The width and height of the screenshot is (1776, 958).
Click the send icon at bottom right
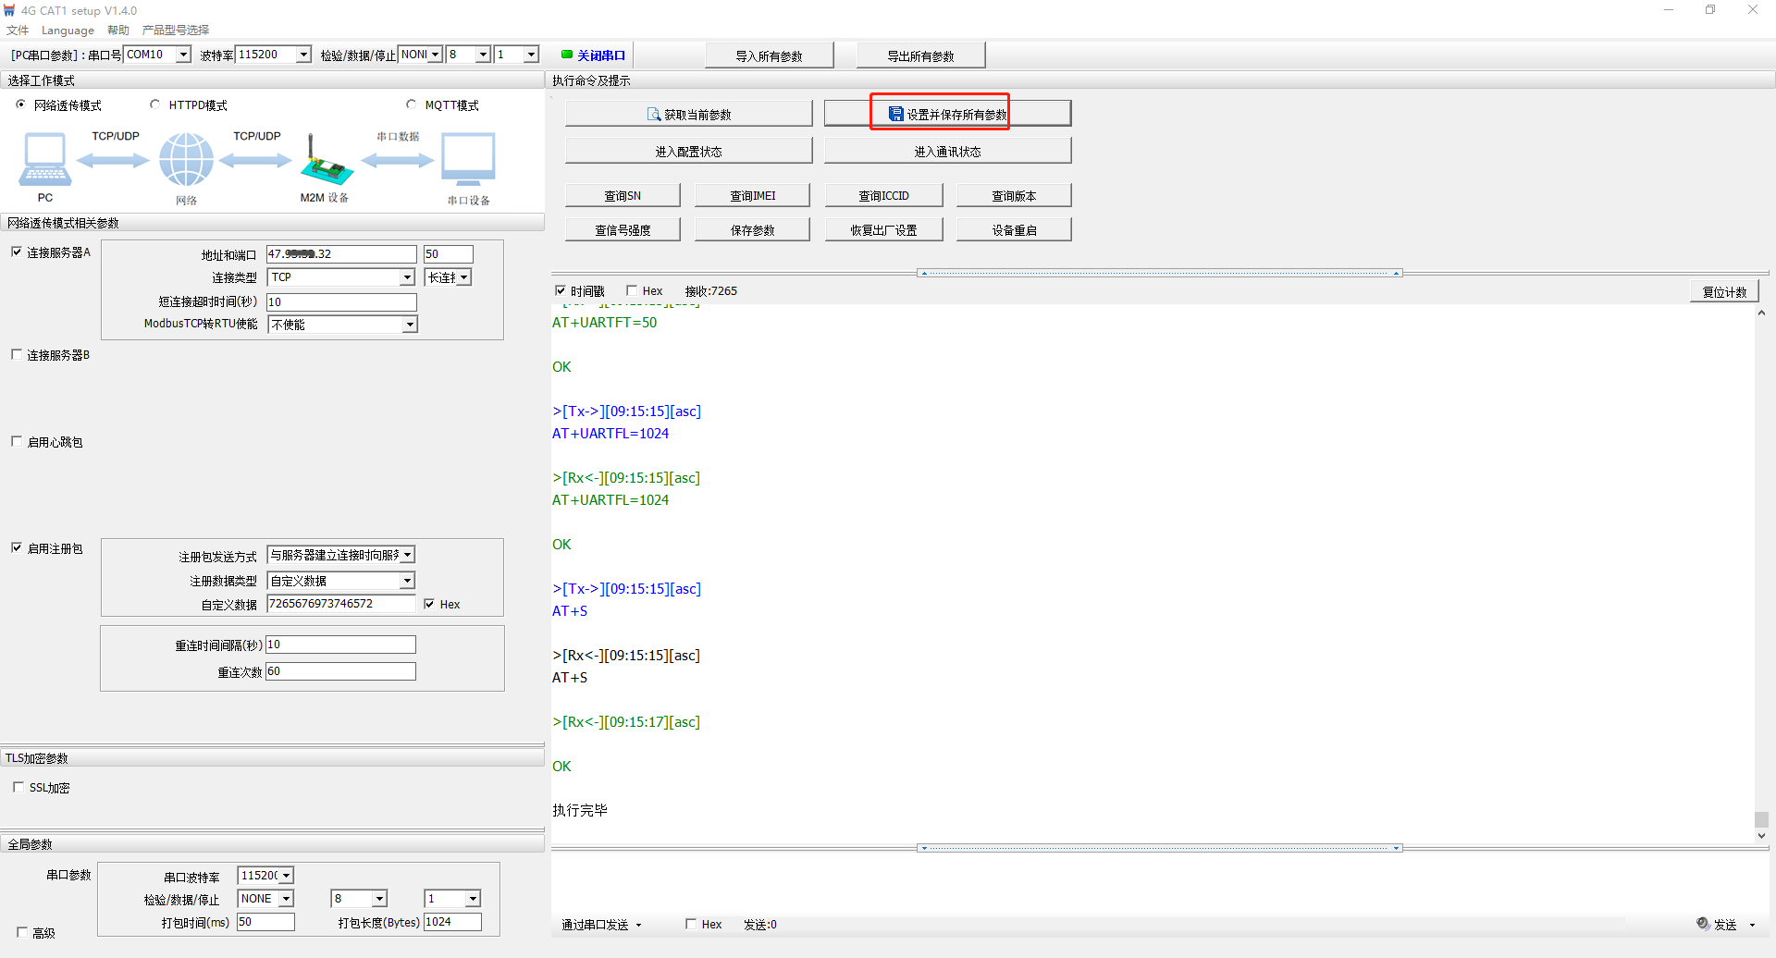(1703, 924)
